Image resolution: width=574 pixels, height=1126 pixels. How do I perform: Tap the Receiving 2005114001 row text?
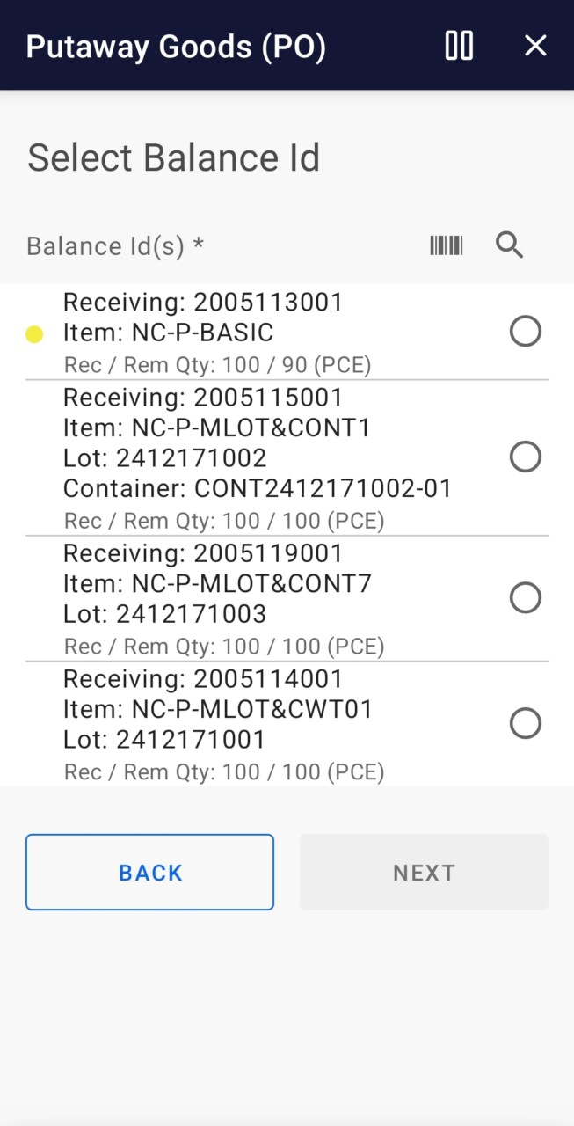click(203, 679)
